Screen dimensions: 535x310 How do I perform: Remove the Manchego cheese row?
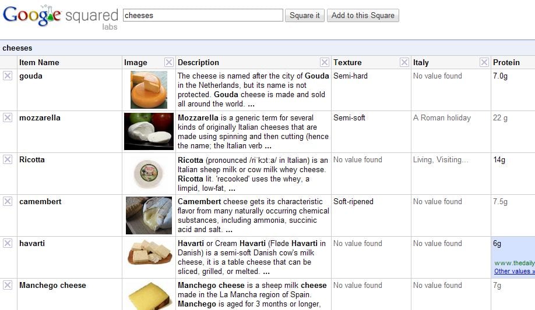pos(8,285)
